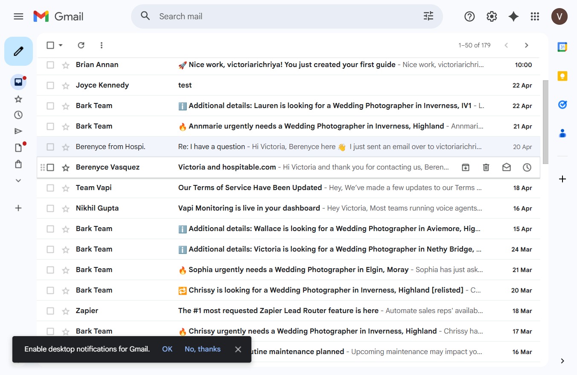Click the search magnifier icon
577x375 pixels.
point(146,16)
